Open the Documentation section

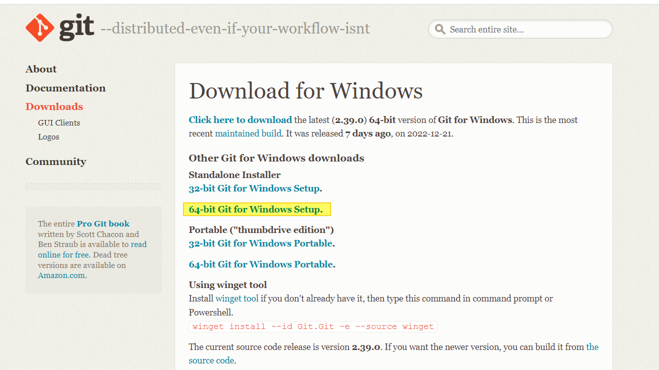click(65, 88)
